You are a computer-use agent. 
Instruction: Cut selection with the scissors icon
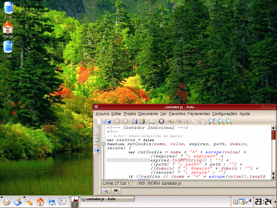[187, 121]
